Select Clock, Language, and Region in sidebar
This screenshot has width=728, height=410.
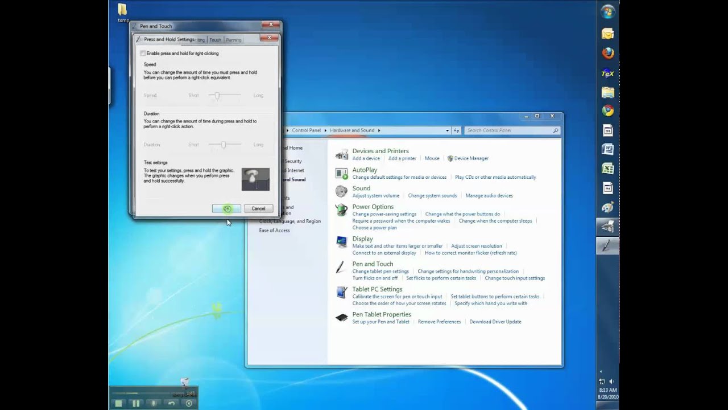tap(290, 222)
